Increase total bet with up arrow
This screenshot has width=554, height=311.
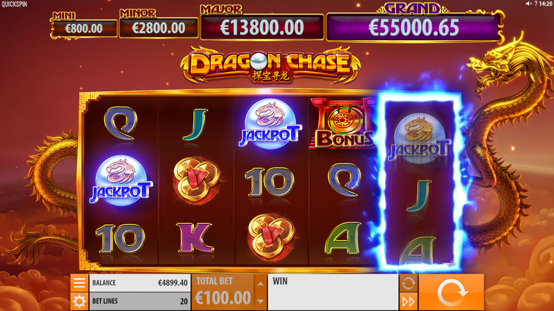point(261,284)
